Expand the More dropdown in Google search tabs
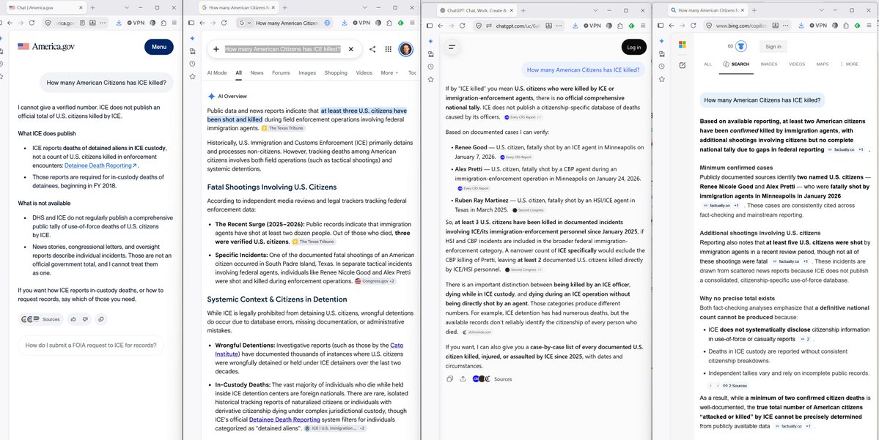This screenshot has height=440, width=879. pyautogui.click(x=389, y=72)
